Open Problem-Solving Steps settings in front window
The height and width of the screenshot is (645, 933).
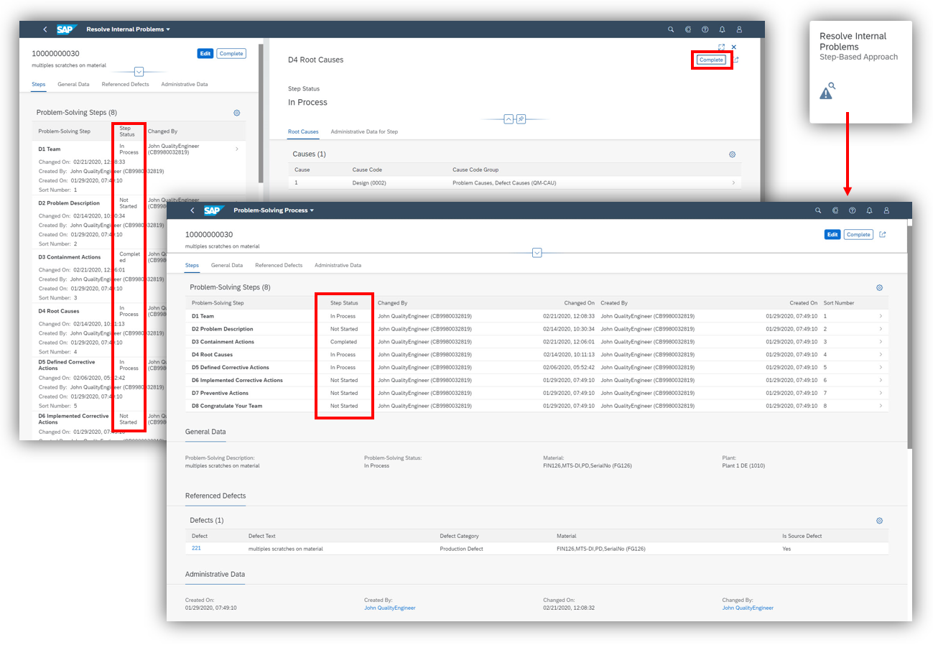click(879, 287)
